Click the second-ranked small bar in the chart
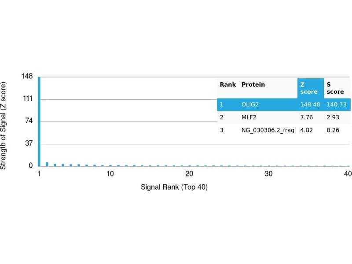This screenshot has width=352, height=264. tap(47, 164)
